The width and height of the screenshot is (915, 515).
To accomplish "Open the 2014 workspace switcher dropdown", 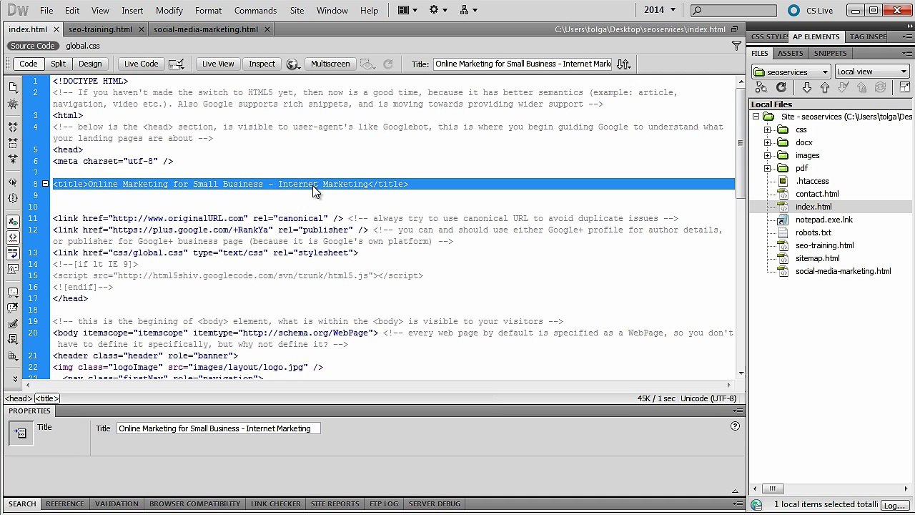I will (x=659, y=10).
